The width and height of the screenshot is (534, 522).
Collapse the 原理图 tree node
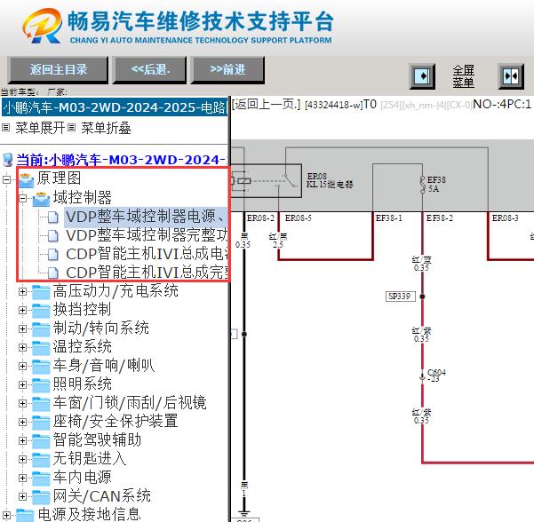(x=6, y=179)
